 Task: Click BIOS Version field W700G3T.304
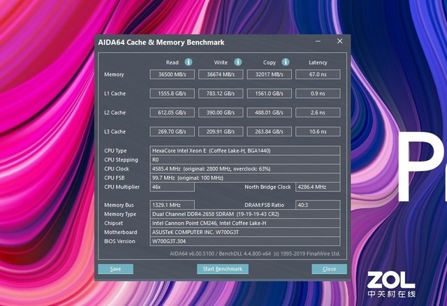coord(245,241)
